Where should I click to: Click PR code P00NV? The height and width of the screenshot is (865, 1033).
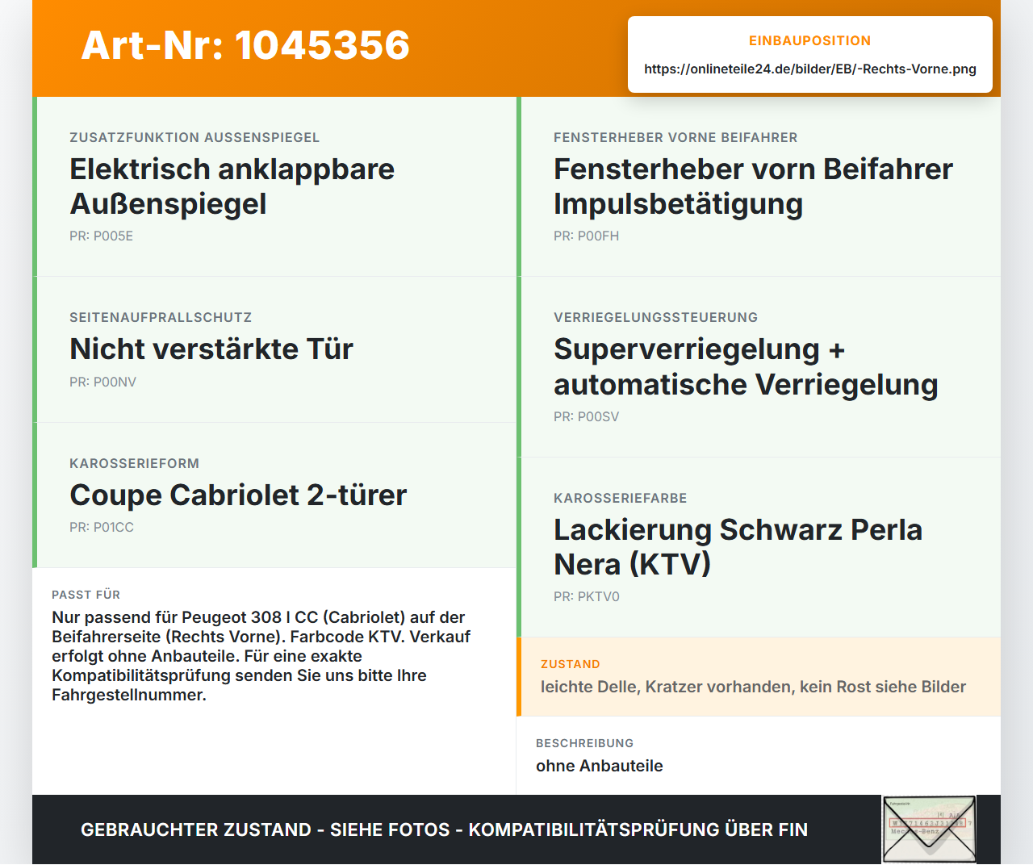click(103, 382)
